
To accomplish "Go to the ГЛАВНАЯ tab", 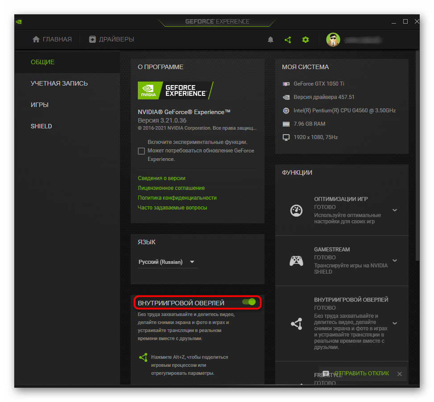I will point(52,39).
